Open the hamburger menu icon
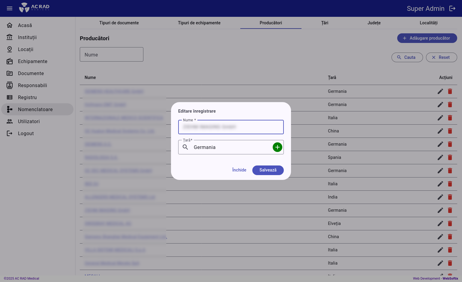Image resolution: width=462 pixels, height=282 pixels. click(10, 8)
